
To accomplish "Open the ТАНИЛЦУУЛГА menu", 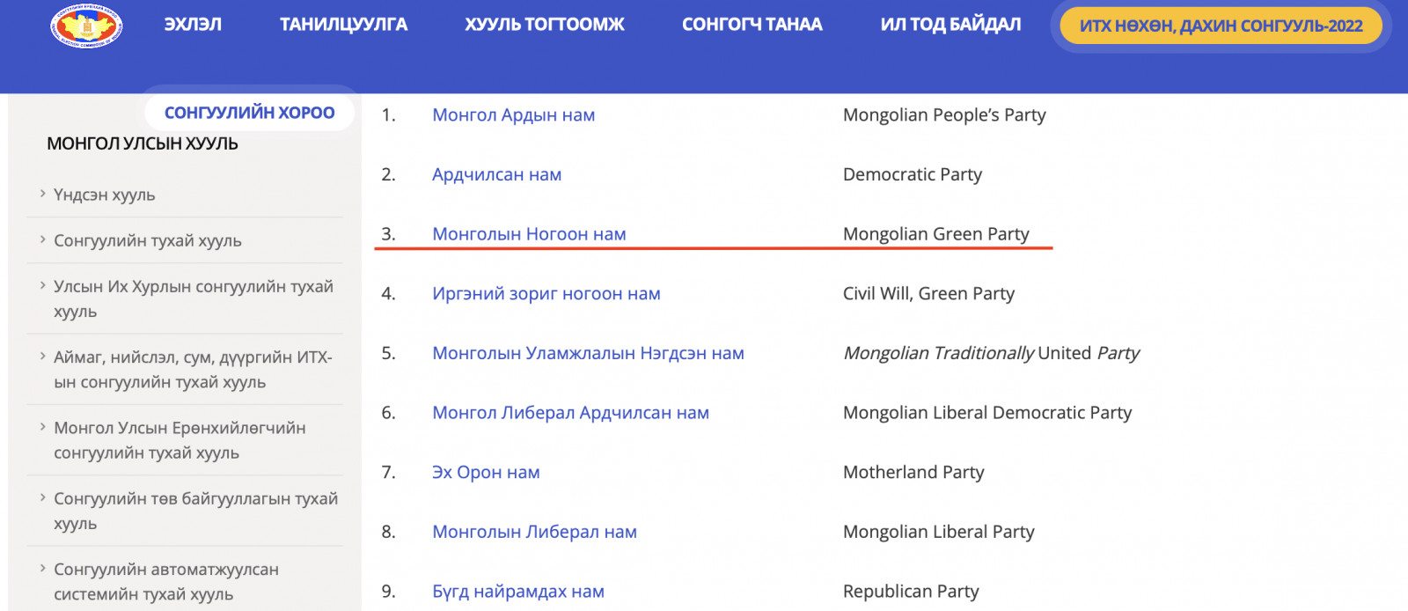I will 343,25.
